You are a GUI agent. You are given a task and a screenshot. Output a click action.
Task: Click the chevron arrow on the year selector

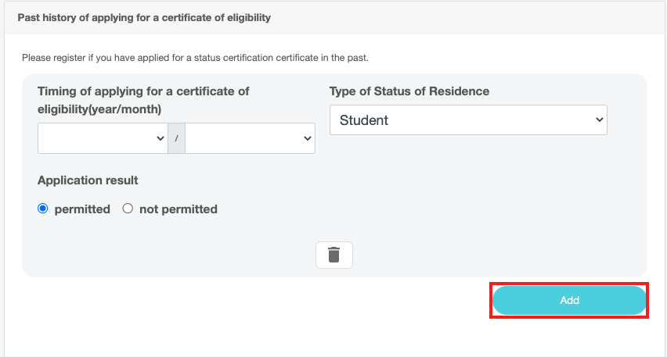coord(160,138)
